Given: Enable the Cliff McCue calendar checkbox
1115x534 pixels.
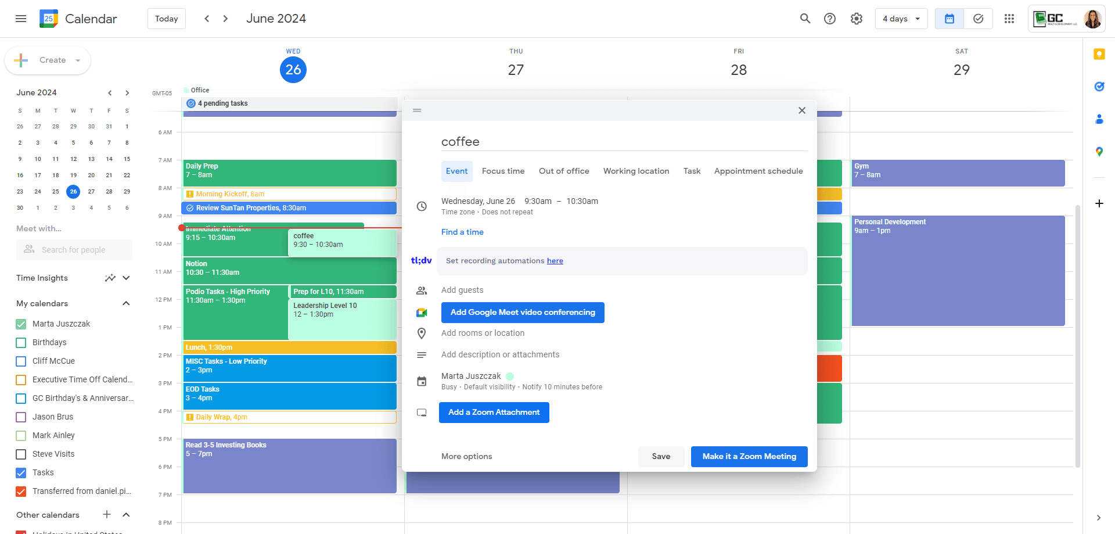Looking at the screenshot, I should (21, 361).
